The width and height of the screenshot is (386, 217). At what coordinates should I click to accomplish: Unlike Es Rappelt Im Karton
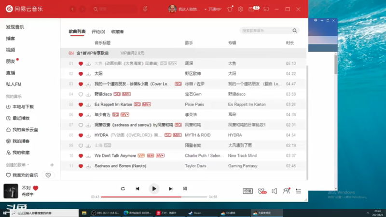click(x=81, y=105)
